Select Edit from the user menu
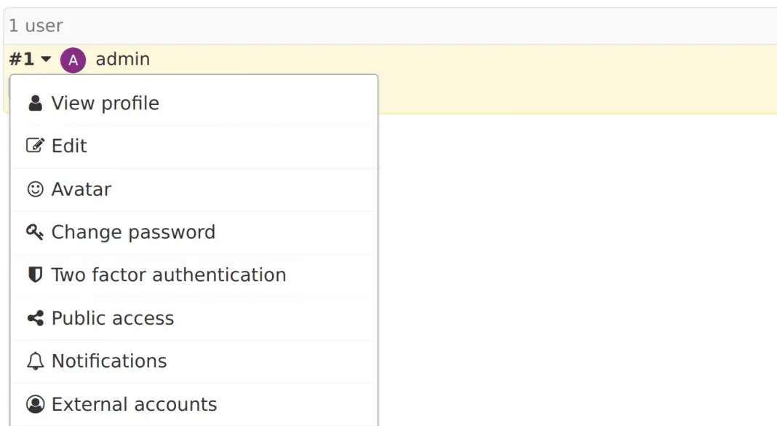The width and height of the screenshot is (777, 426). coord(69,145)
